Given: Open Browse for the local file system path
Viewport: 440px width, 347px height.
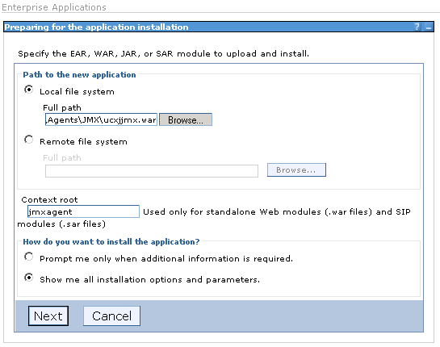Looking at the screenshot, I should click(186, 119).
